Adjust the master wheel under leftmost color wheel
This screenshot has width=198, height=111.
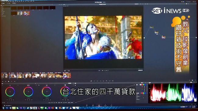tap(10, 98)
